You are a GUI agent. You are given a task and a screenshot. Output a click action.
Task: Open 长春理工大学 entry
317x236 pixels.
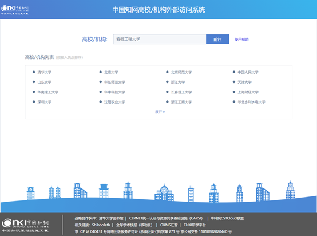coord(181,92)
